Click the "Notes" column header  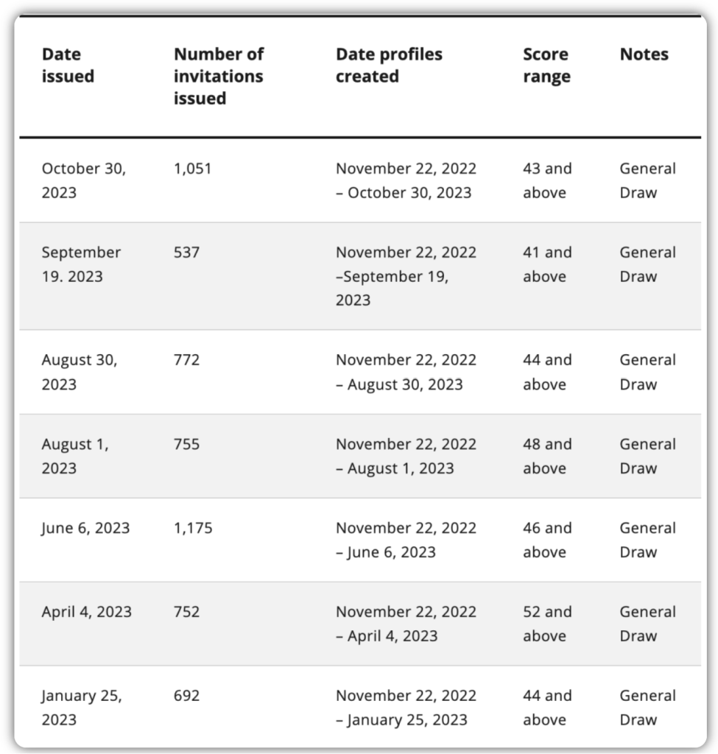pyautogui.click(x=644, y=54)
